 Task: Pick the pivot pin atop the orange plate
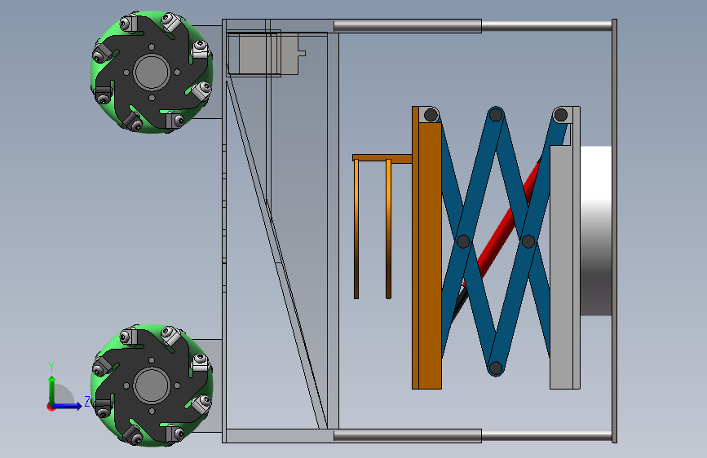coord(431,115)
